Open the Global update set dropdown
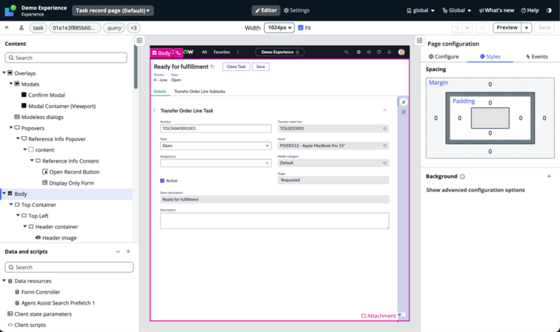 [457, 10]
